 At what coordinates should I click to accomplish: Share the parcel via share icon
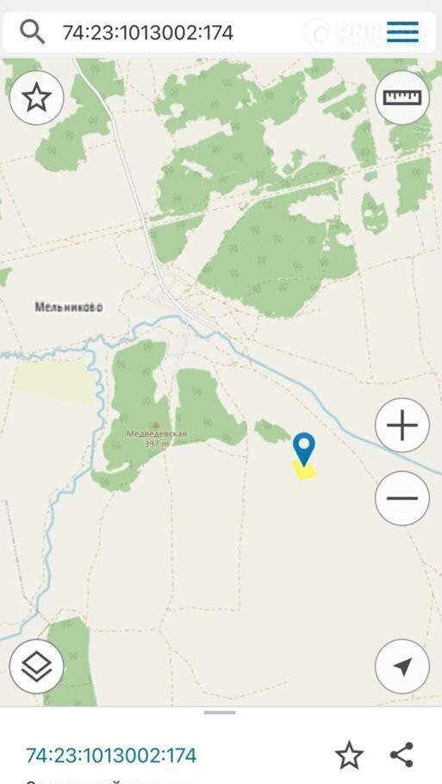[x=402, y=755]
